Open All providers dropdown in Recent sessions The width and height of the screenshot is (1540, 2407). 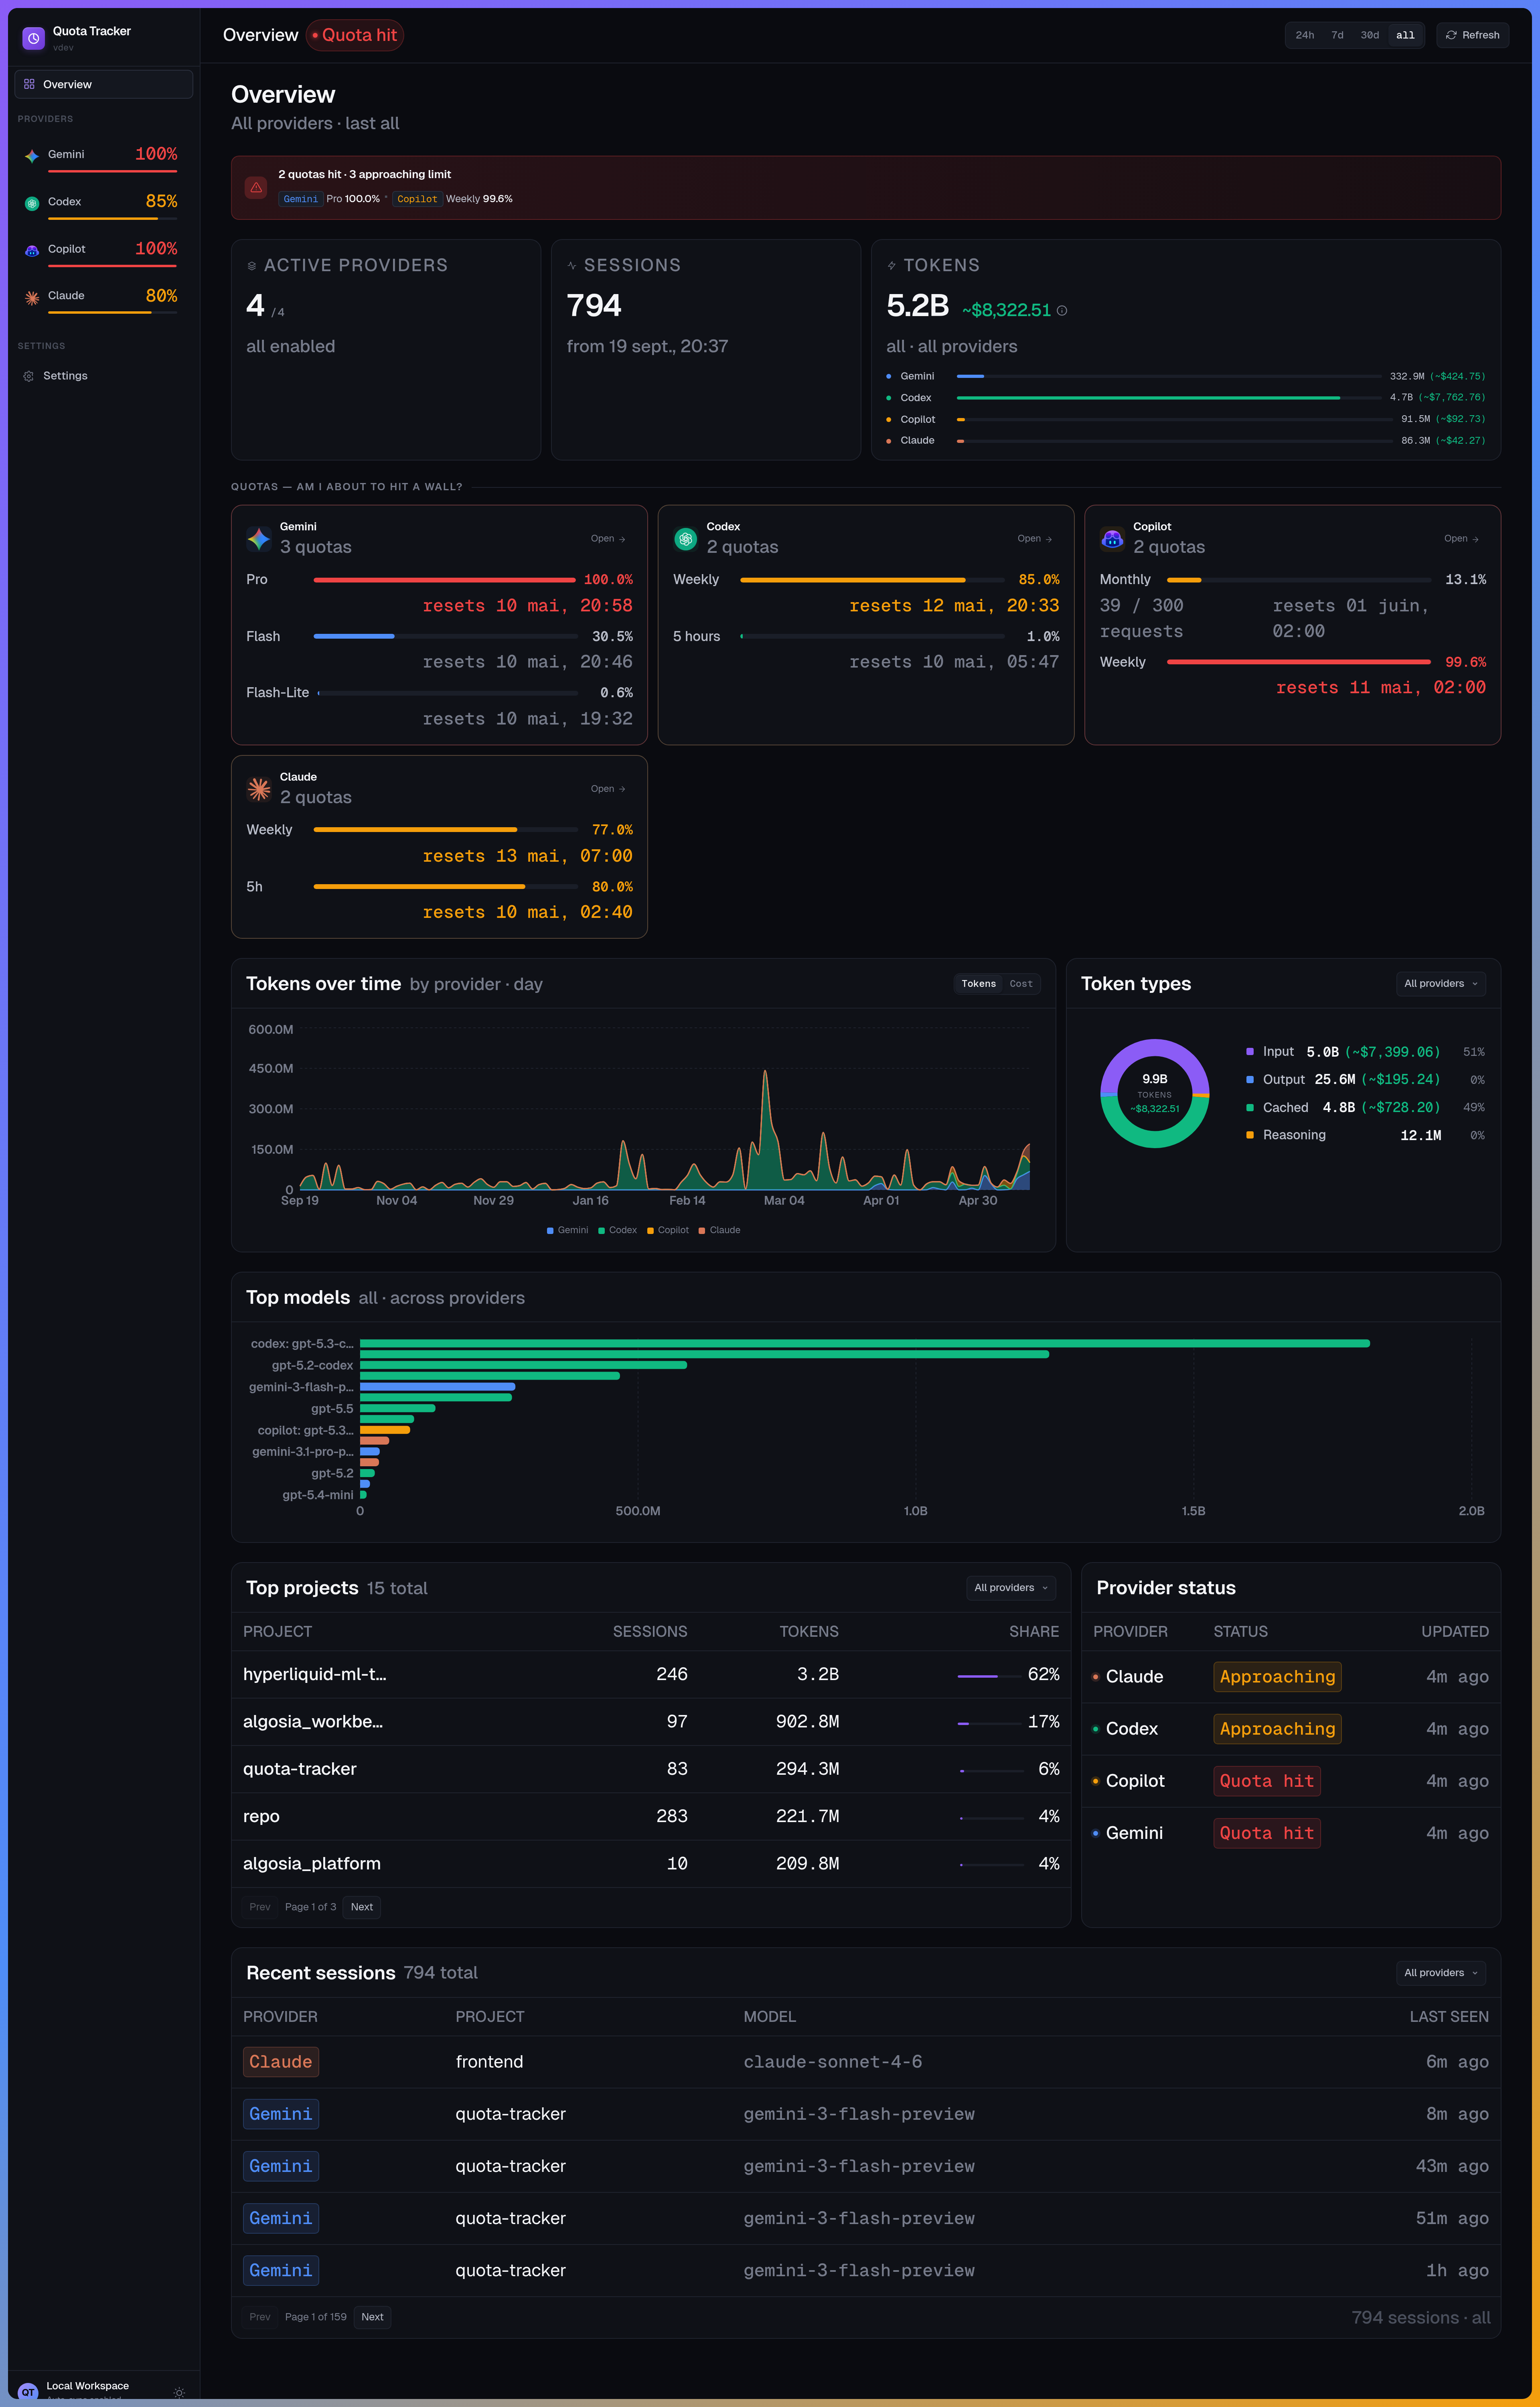coord(1440,1973)
